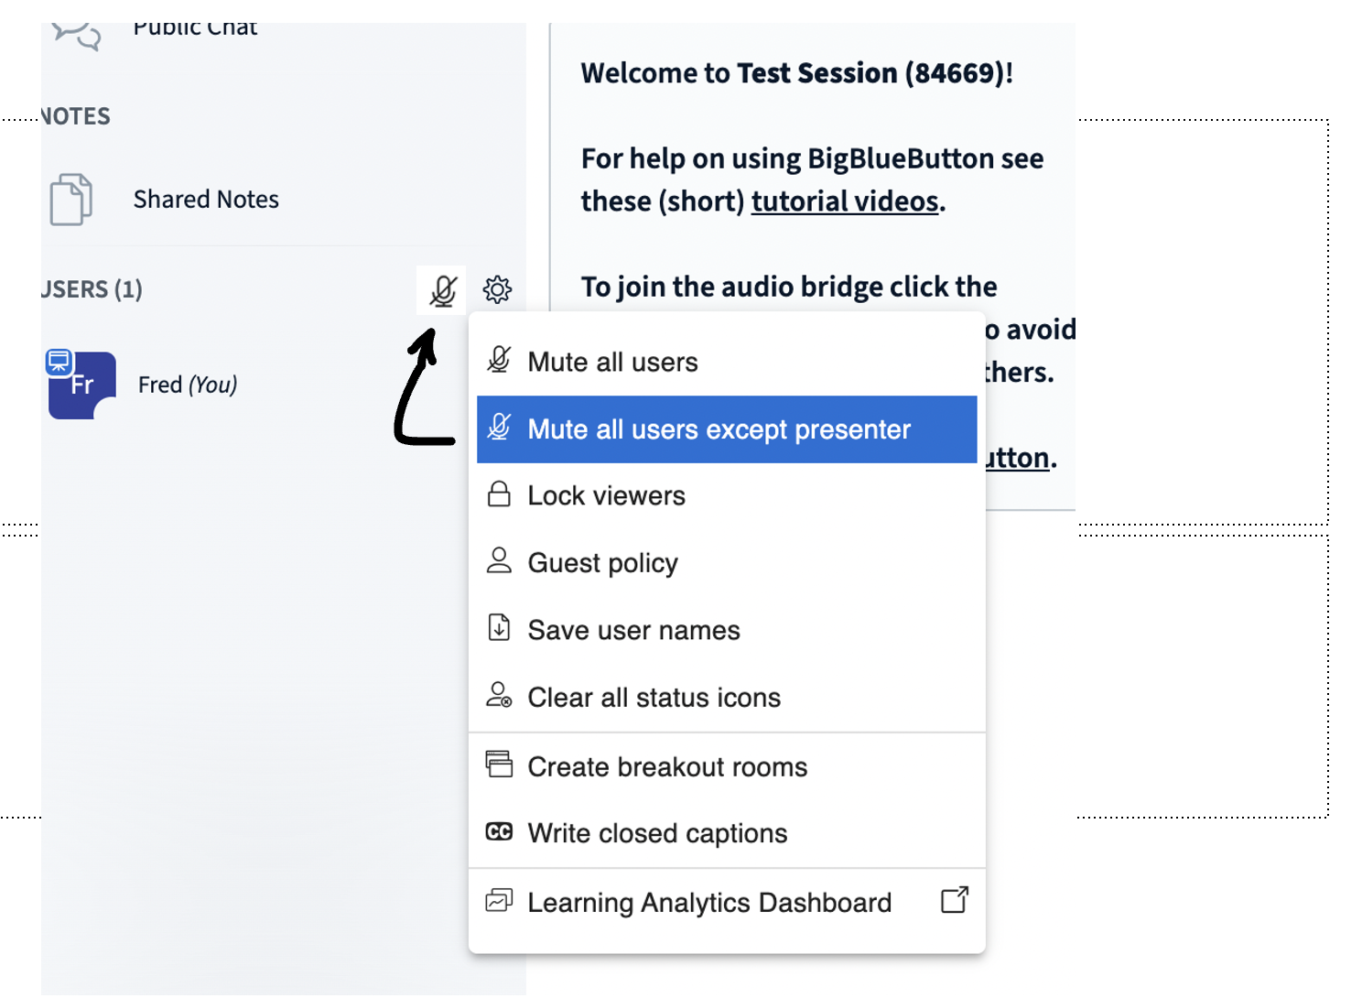Select Mute all users except presenter
The width and height of the screenshot is (1362, 998).
coord(719,428)
